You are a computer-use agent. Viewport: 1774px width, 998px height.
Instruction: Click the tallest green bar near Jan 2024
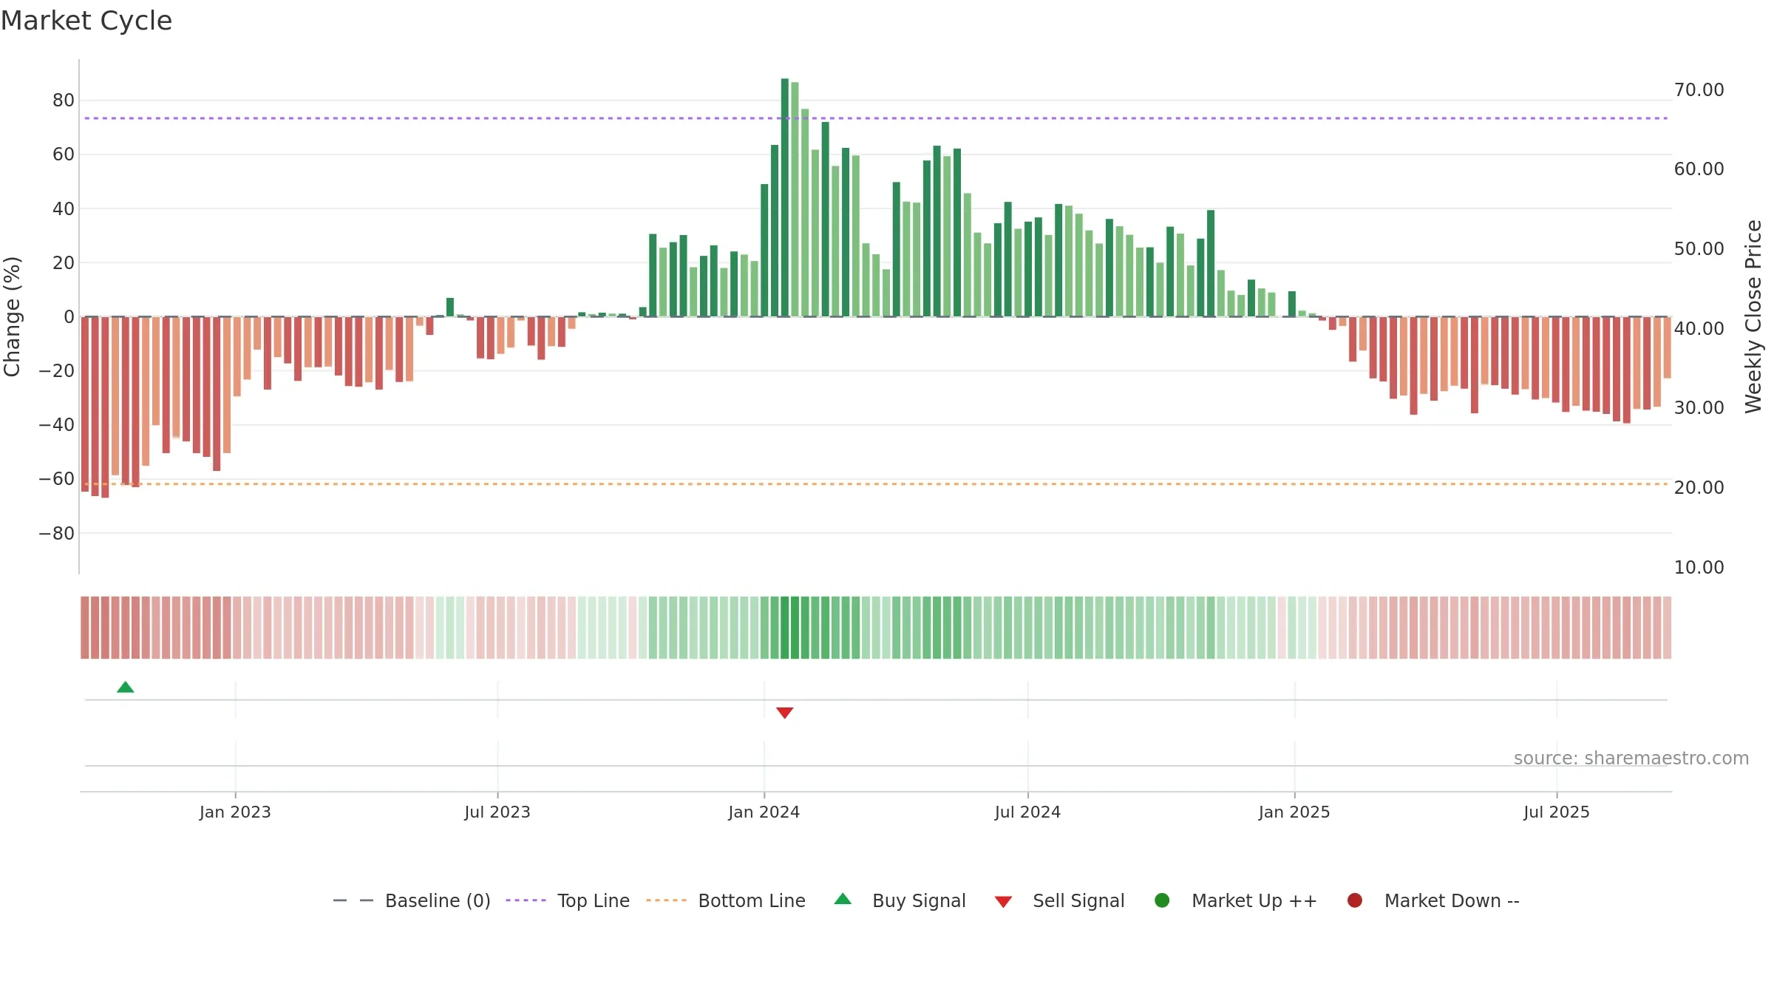[x=785, y=197]
